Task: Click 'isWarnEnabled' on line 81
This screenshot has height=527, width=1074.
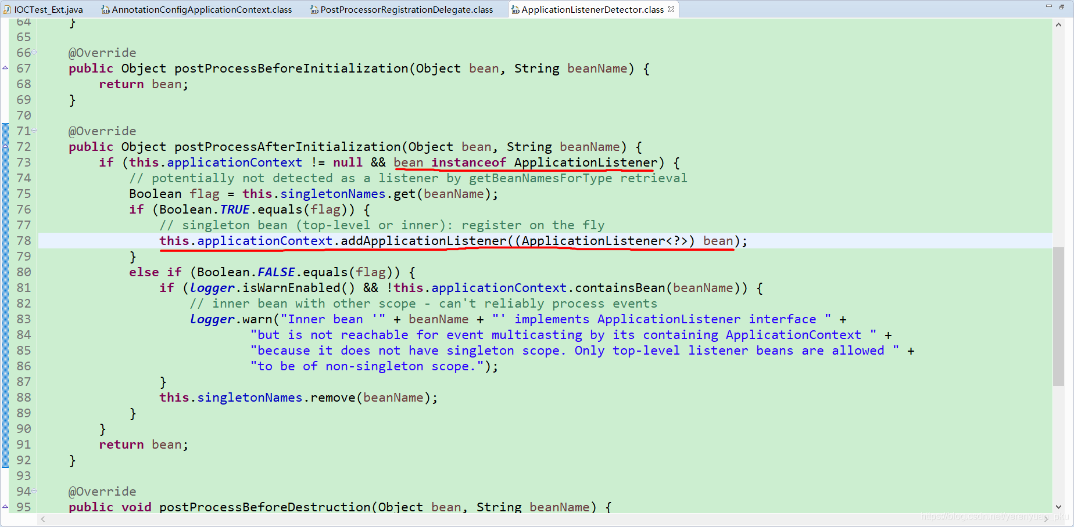Action: point(291,288)
